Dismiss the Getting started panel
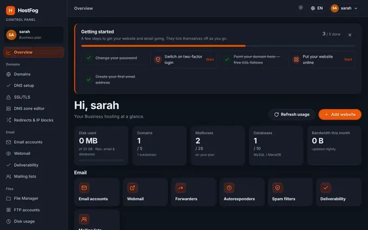Image resolution: width=368 pixels, height=230 pixels. [350, 35]
